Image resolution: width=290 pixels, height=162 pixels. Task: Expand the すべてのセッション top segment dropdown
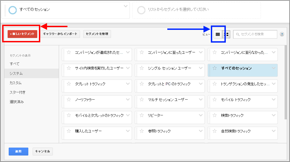click(125, 6)
